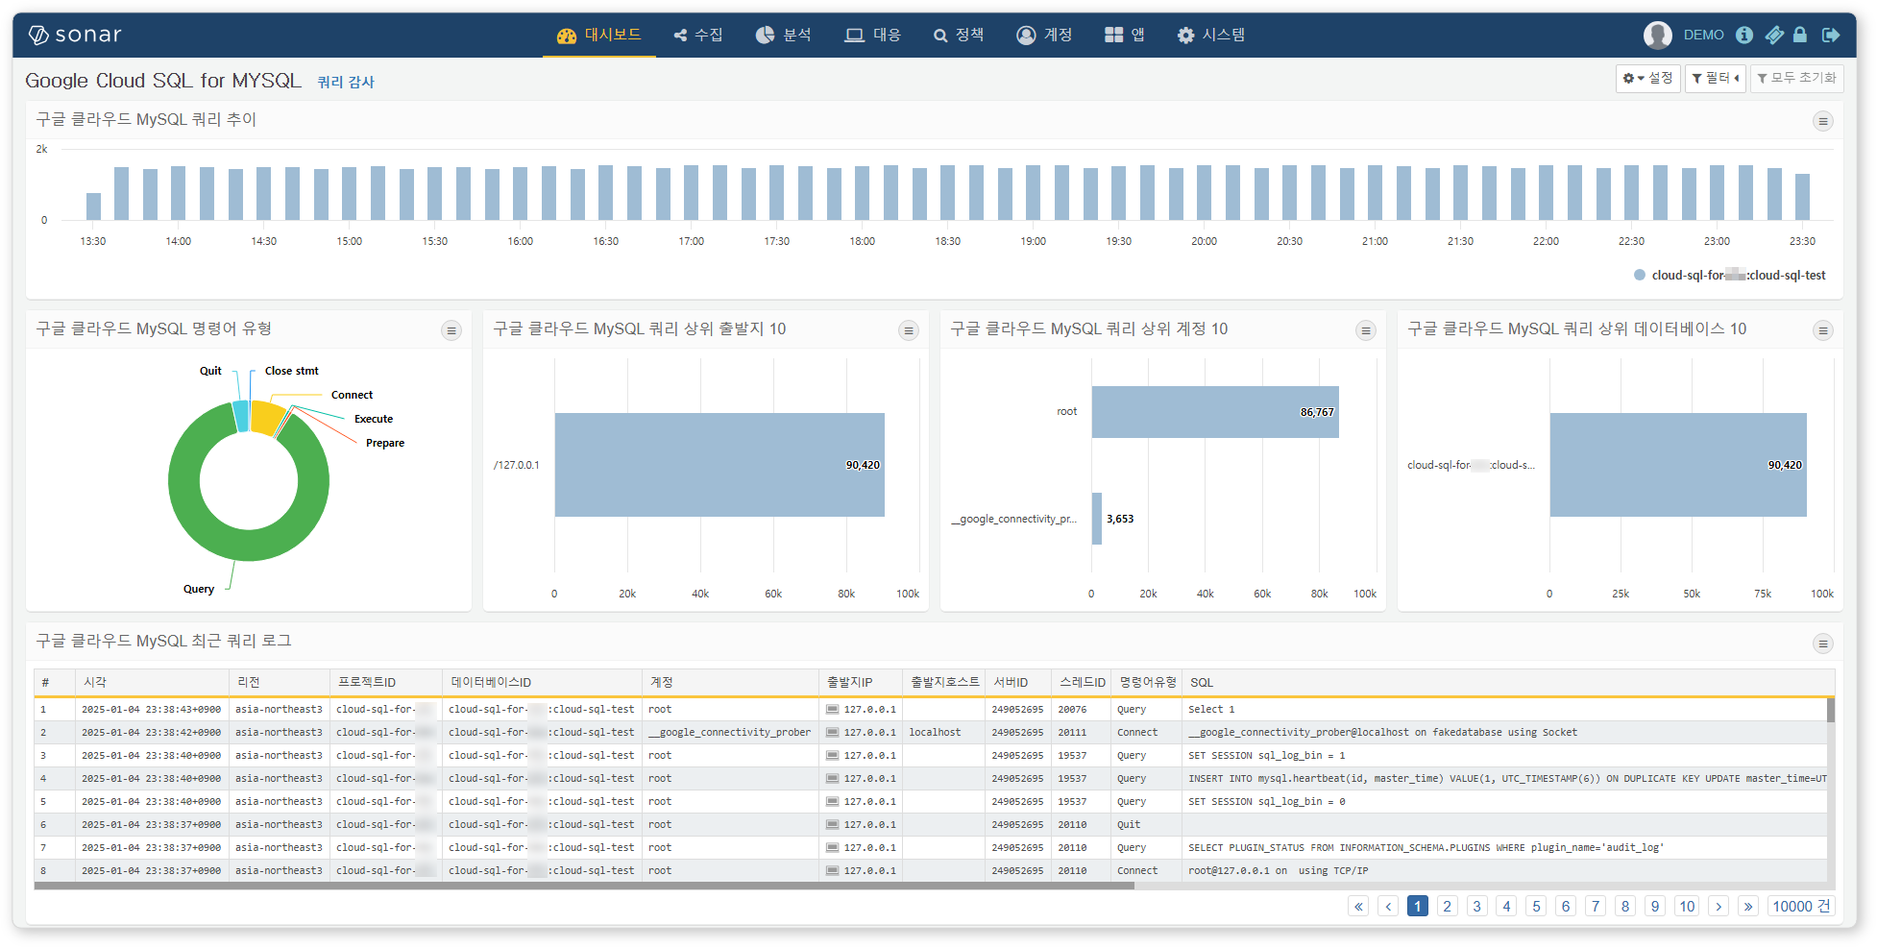Open the 분석 menu

pos(784,36)
